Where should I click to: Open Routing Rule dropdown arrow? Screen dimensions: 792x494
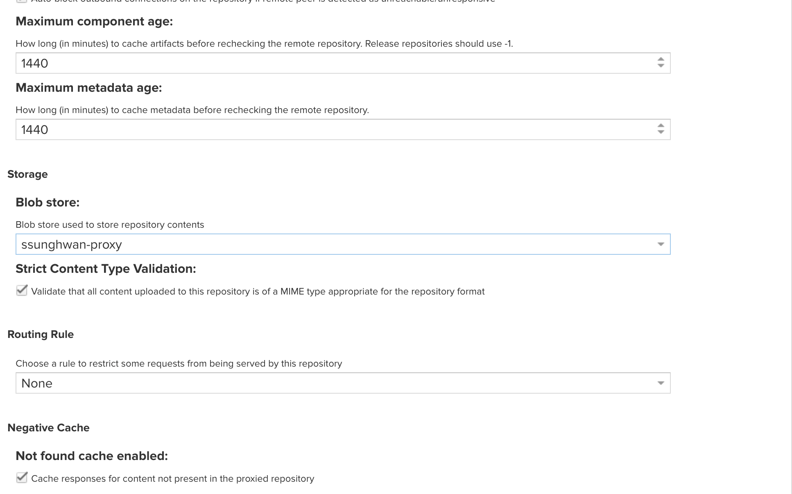661,383
